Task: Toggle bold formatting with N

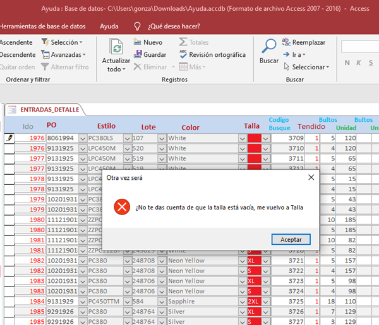Action: point(348,62)
